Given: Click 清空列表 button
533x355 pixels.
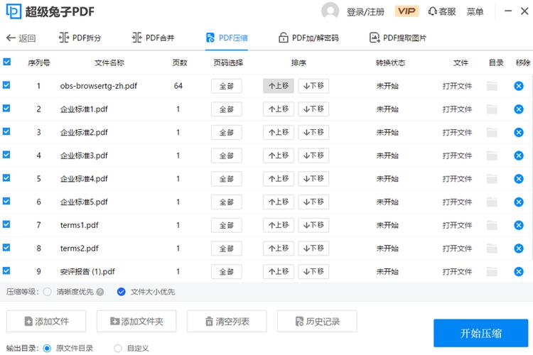Looking at the screenshot, I should (x=227, y=321).
